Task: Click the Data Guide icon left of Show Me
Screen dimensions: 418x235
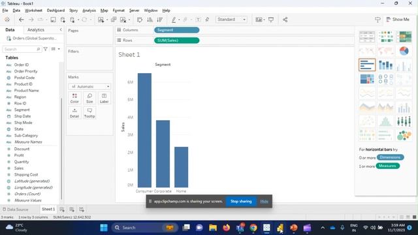Action: pyautogui.click(x=378, y=20)
